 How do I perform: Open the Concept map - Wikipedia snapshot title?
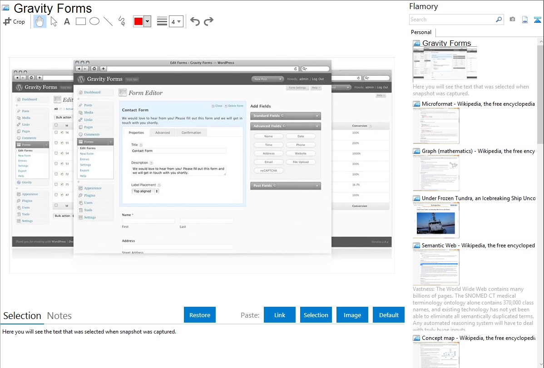coord(479,338)
